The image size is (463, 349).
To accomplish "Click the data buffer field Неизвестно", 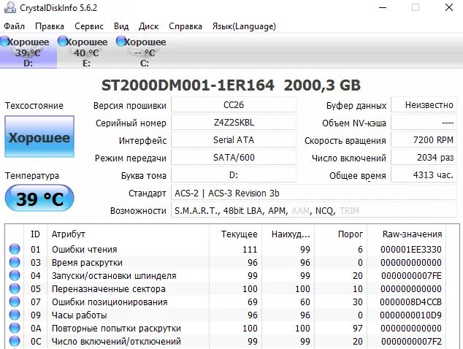I will tap(424, 105).
